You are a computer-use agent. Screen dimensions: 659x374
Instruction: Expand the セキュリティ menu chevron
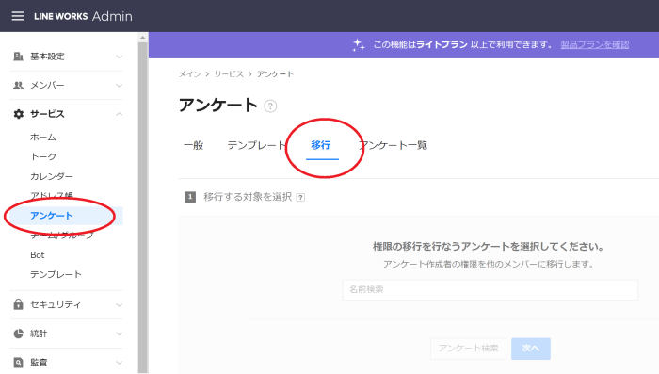[119, 304]
